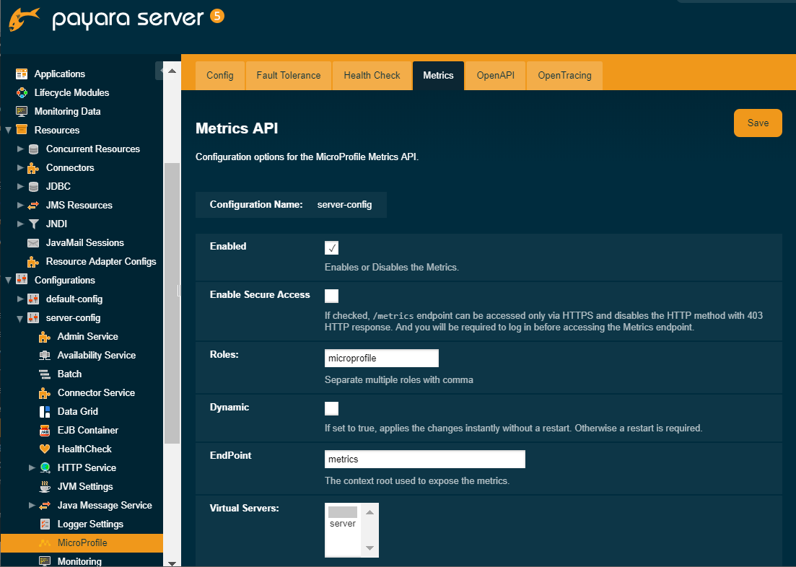The width and height of the screenshot is (796, 567).
Task: Click the tree scrollbar down arrow
Action: point(172,563)
